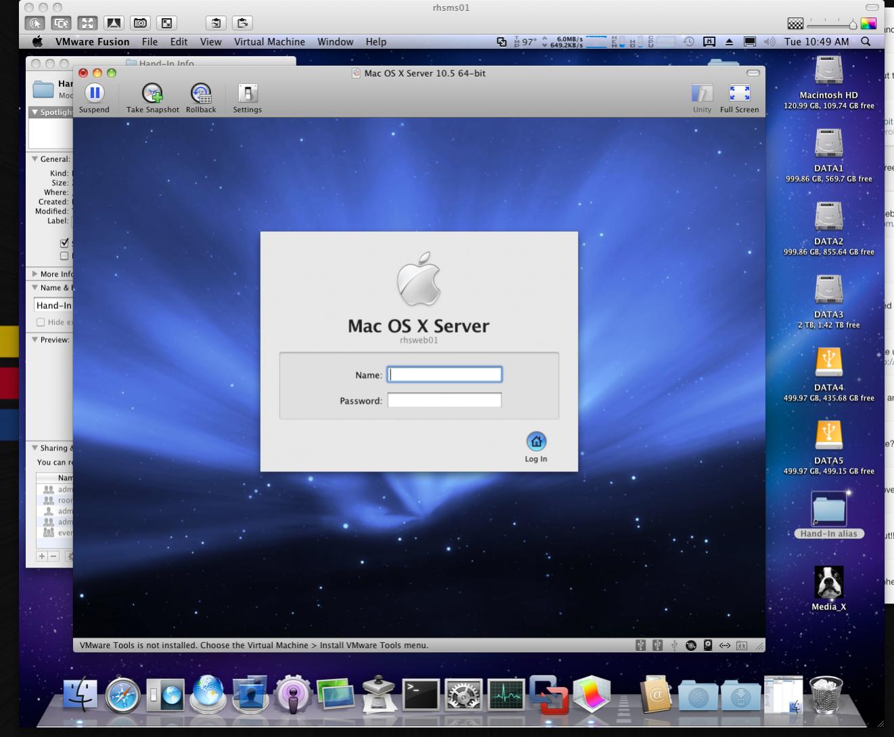The image size is (894, 737).
Task: Click the eject icon in the menu bar
Action: [x=729, y=41]
